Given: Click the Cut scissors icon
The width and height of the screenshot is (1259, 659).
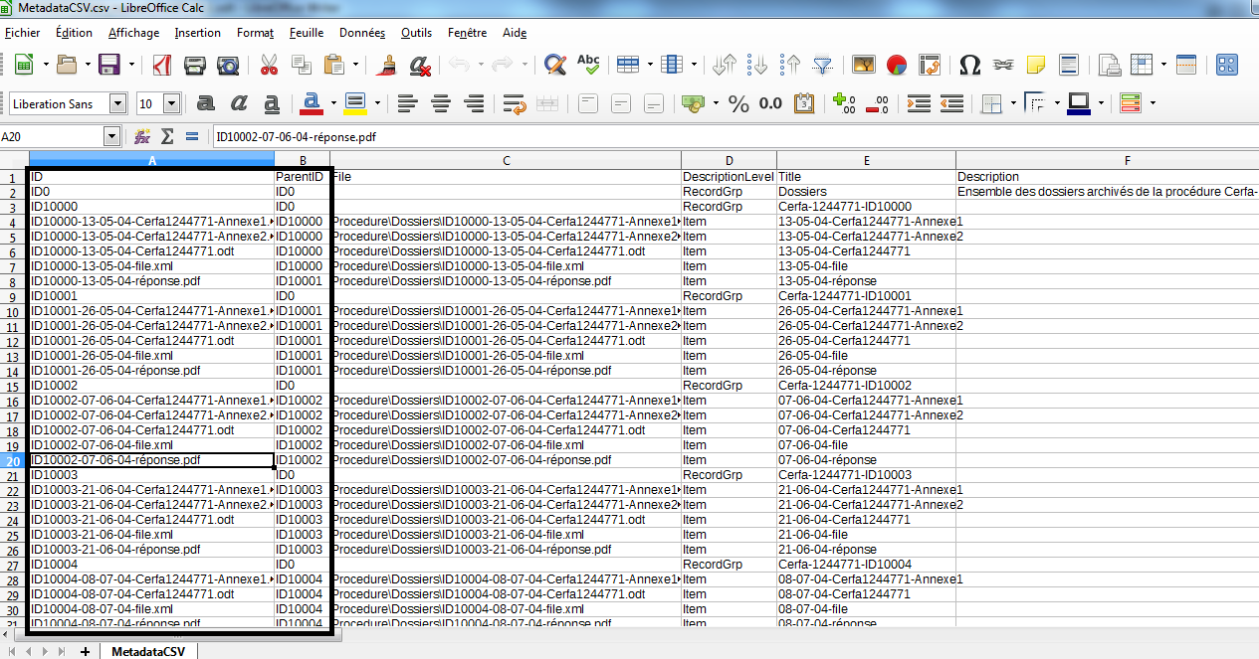Looking at the screenshot, I should (269, 66).
